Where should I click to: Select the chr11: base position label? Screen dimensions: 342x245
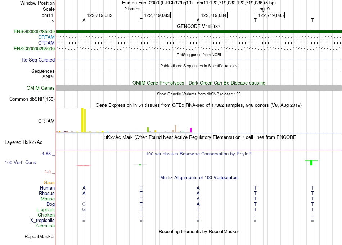(x=48, y=15)
